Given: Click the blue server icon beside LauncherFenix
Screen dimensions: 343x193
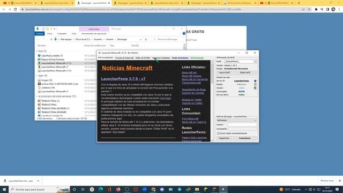Looking at the screenshot, I should pyautogui.click(x=255, y=81).
